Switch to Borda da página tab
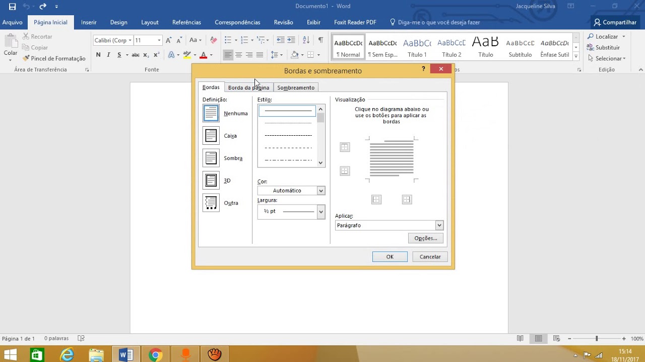This screenshot has width=645, height=362. point(248,87)
